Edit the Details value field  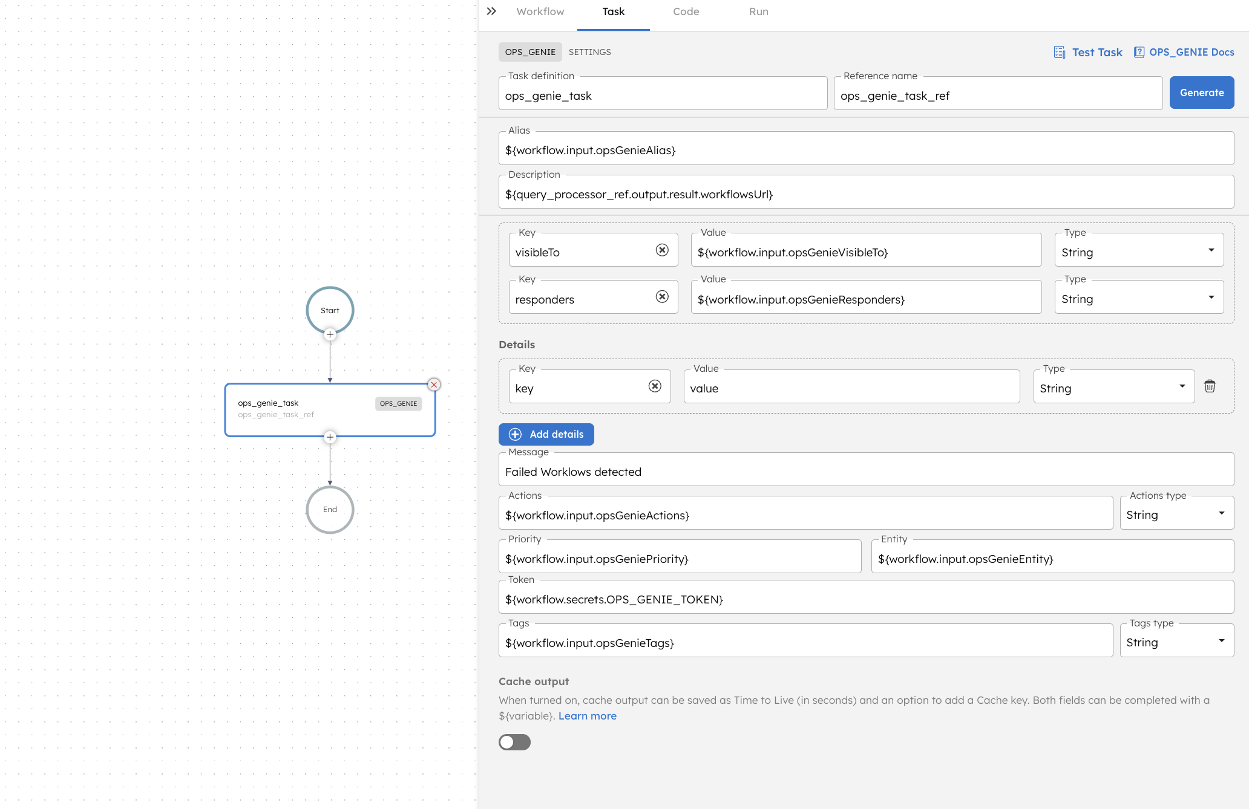point(851,386)
